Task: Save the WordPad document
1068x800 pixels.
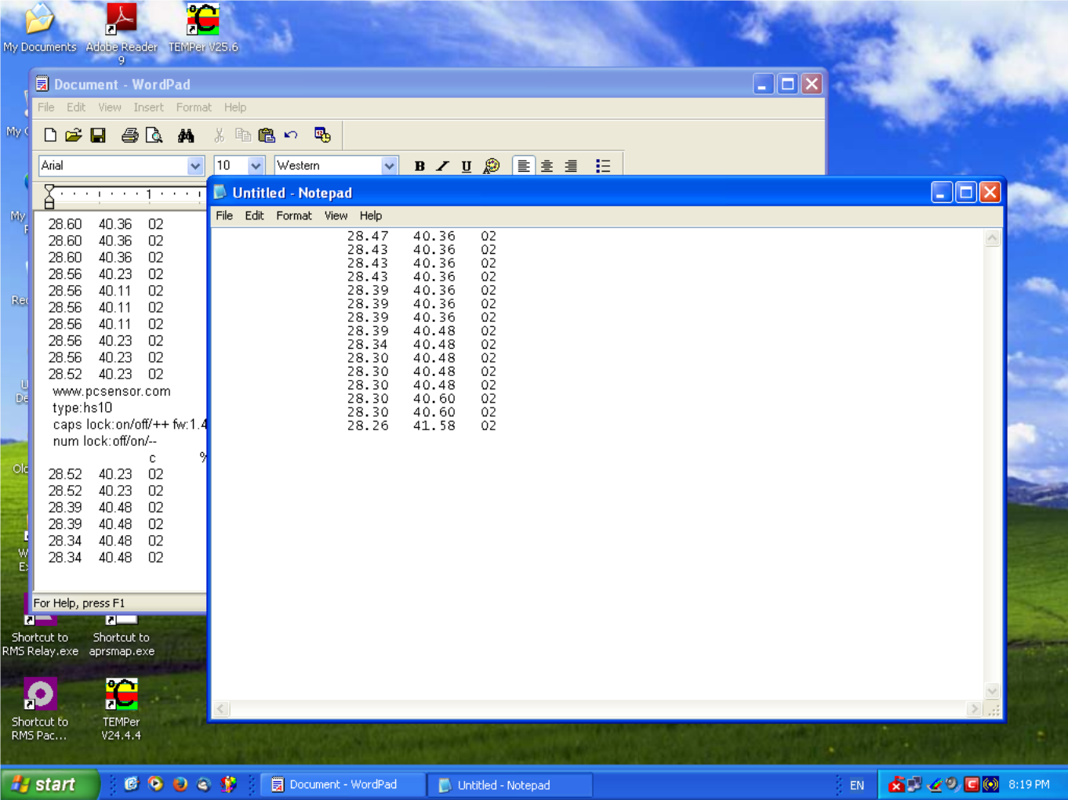Action: pos(98,135)
